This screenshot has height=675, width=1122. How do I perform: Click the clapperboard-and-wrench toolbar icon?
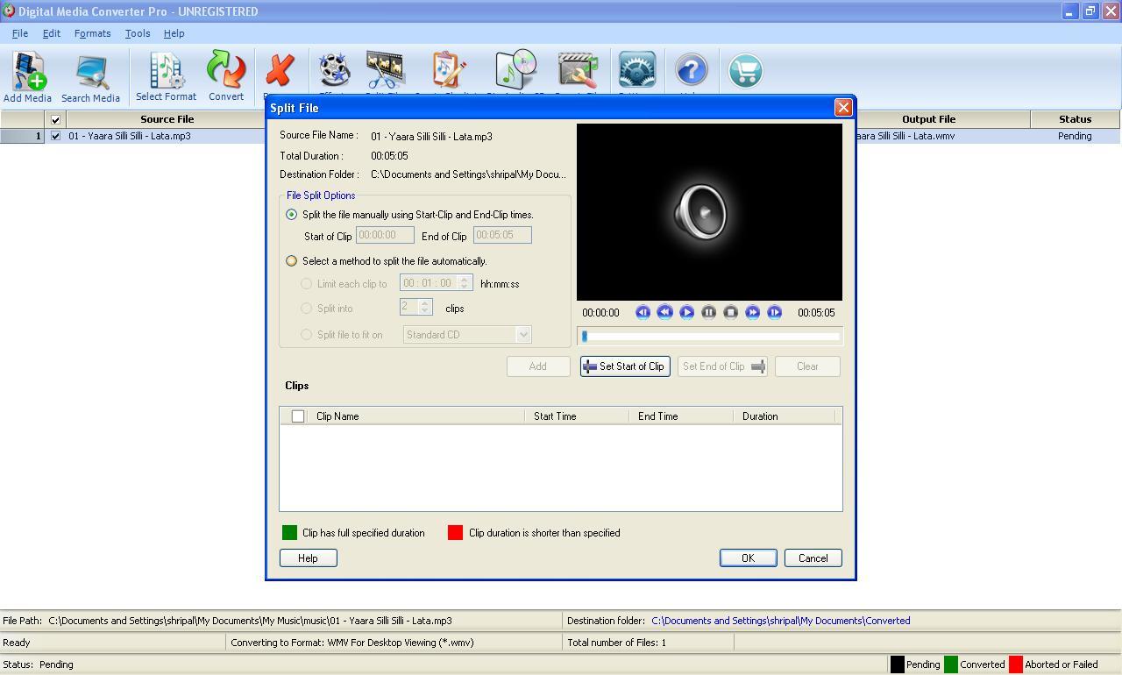point(578,72)
